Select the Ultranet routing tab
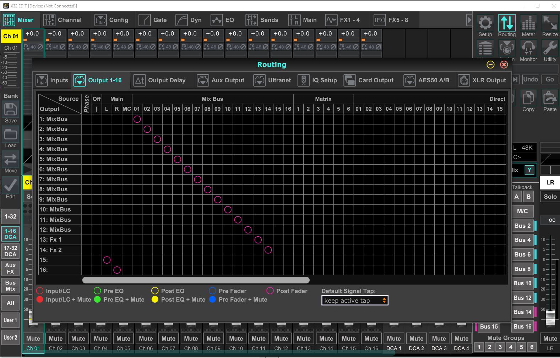Screen dimensions: 560x358 click(272, 81)
